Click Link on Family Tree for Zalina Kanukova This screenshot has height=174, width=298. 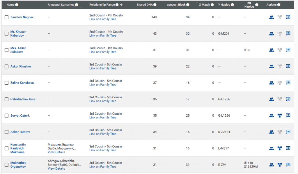pyautogui.click(x=103, y=85)
